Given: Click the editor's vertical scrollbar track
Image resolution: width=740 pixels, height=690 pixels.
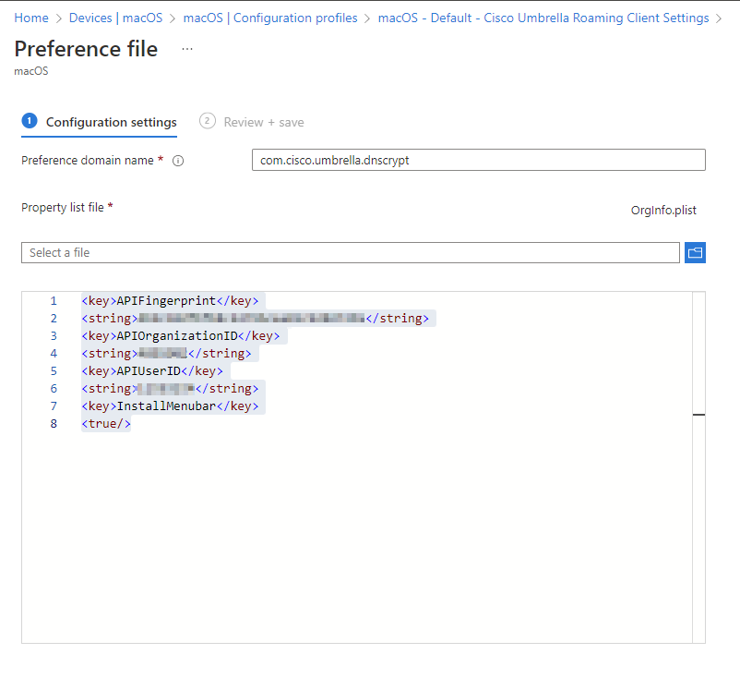Looking at the screenshot, I should 699,467.
